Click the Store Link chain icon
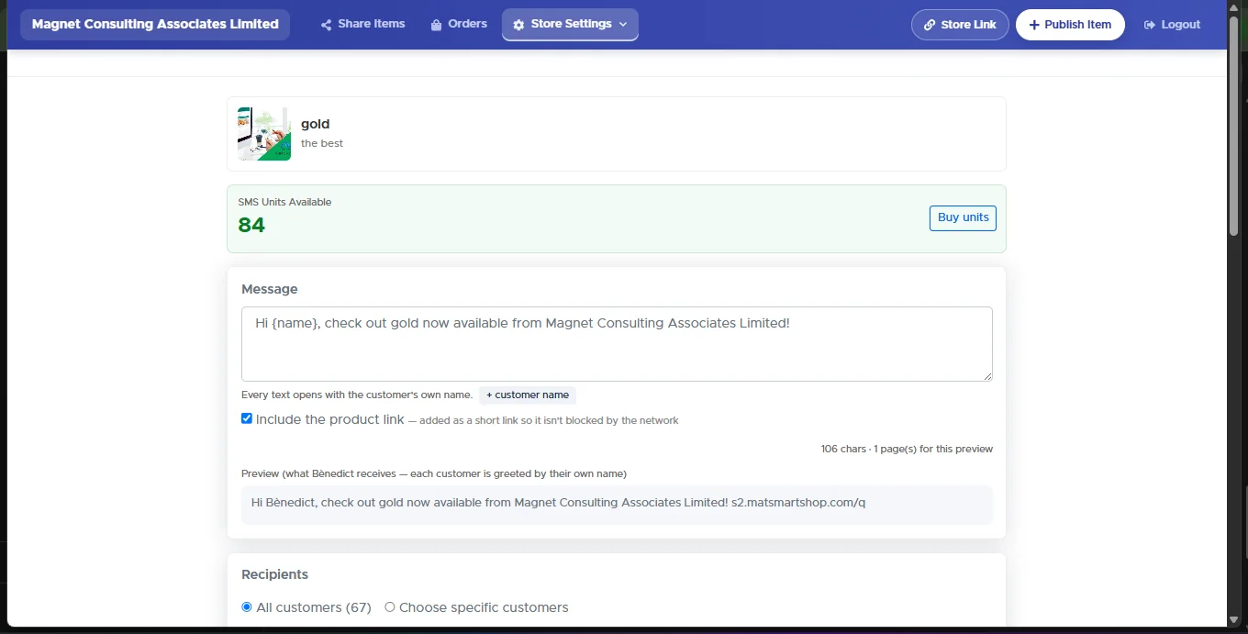The height and width of the screenshot is (634, 1248). click(x=930, y=25)
